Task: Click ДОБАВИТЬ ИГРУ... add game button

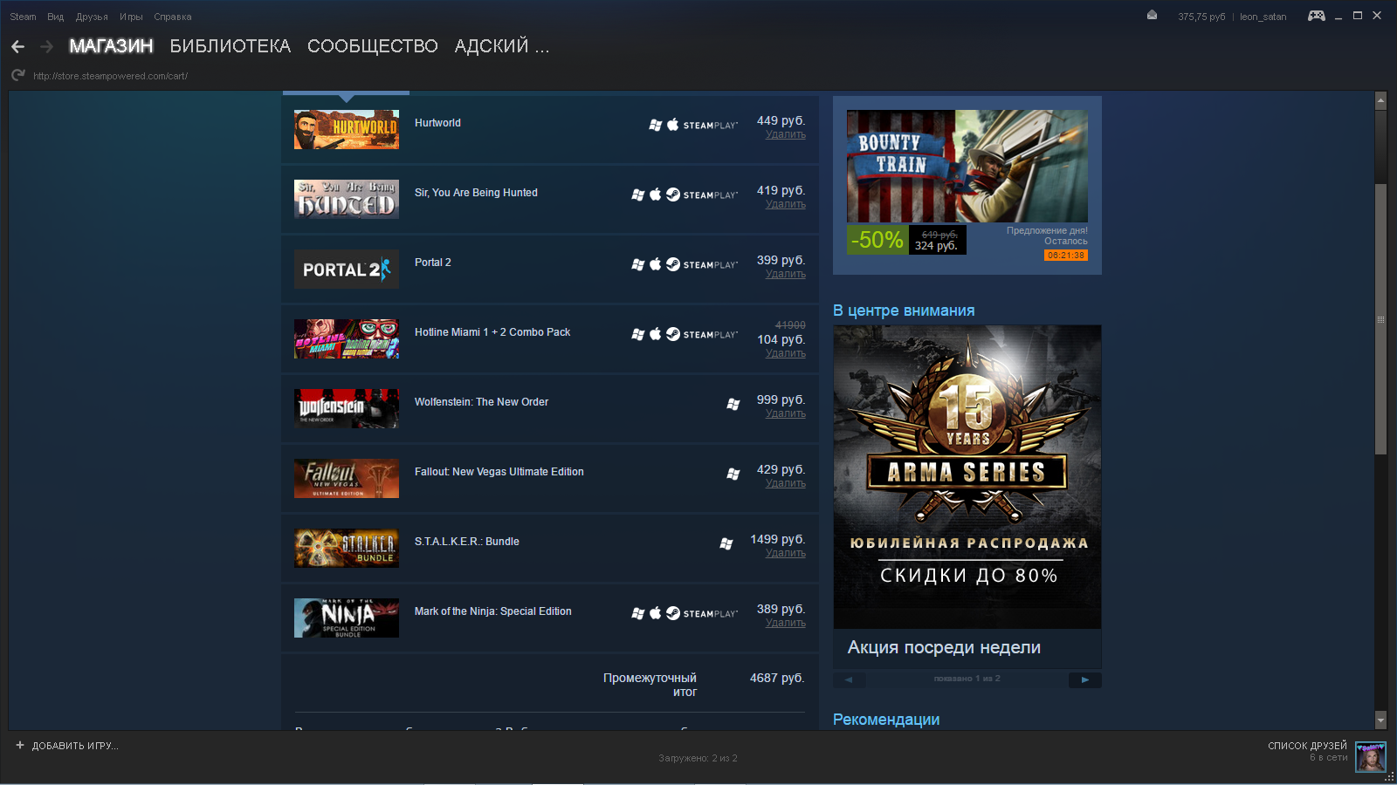Action: (x=75, y=746)
